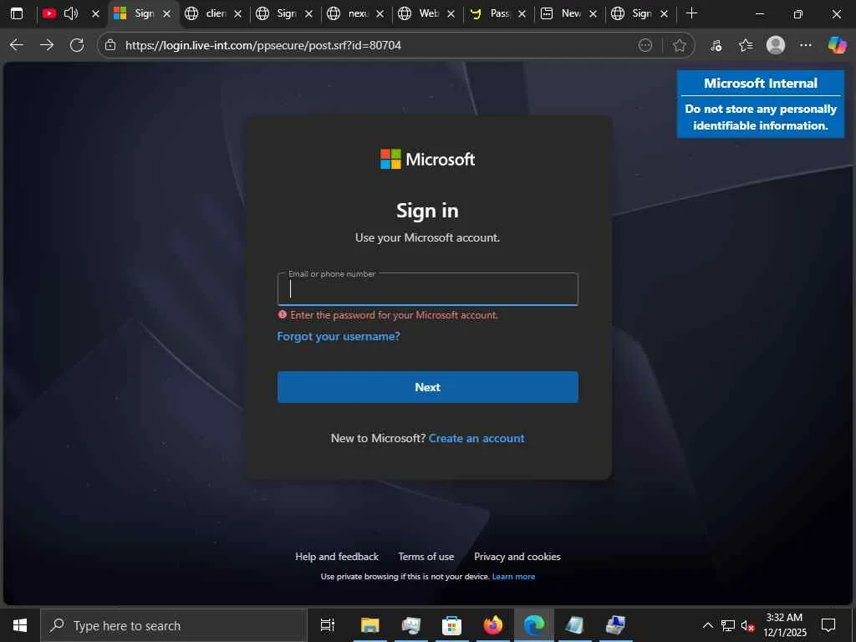Open Help and feedback
This screenshot has width=856, height=642.
(337, 556)
